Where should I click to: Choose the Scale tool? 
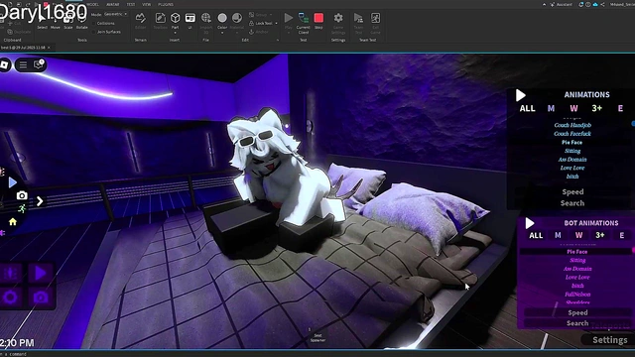click(x=68, y=22)
